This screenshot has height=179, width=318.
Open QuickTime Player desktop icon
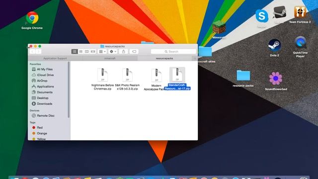pos(300,43)
